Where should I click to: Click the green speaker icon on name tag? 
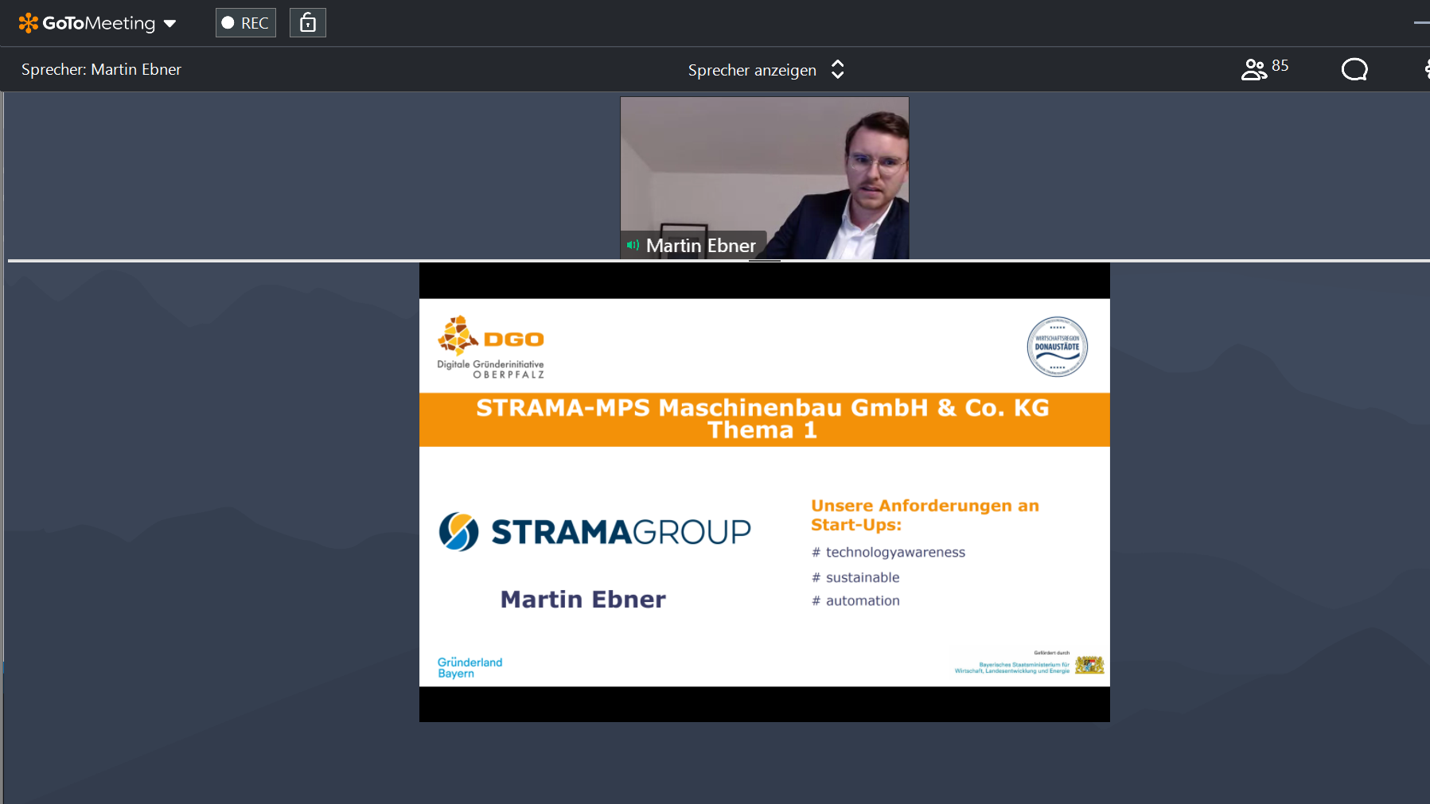click(633, 245)
